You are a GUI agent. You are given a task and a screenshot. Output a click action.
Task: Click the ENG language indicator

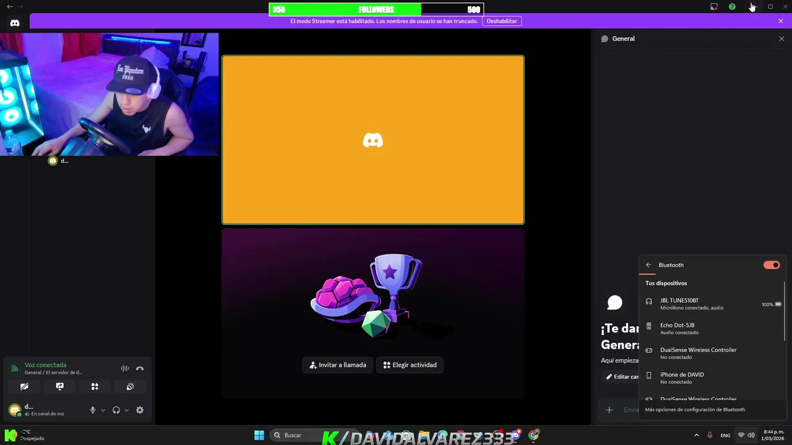[725, 435]
